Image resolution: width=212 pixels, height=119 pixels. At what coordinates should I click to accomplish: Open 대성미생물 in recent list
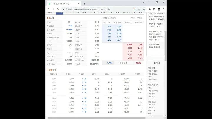(x=152, y=71)
